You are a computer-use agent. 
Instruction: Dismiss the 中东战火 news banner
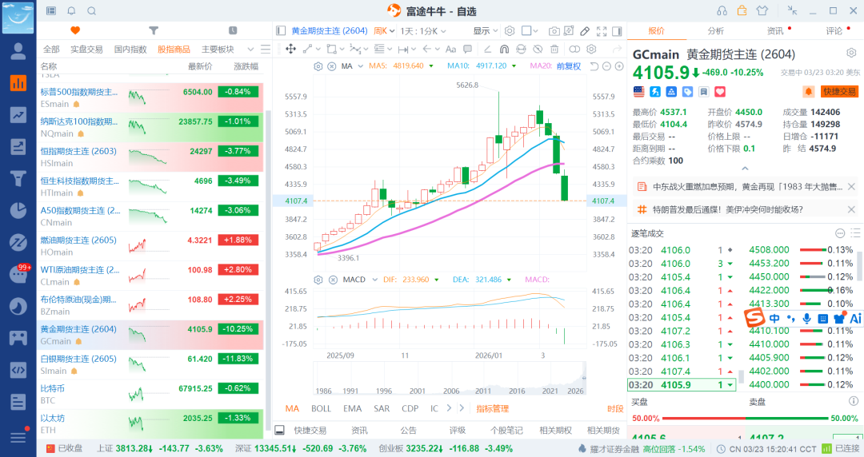click(x=851, y=187)
